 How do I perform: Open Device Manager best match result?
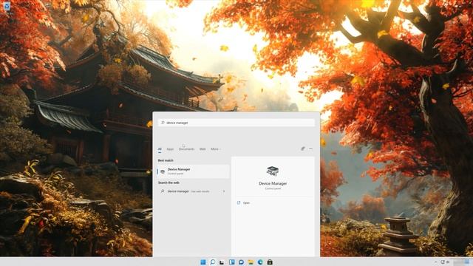[193, 171]
